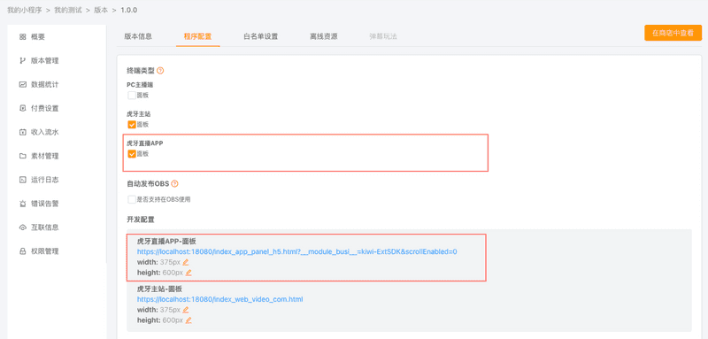This screenshot has height=339, width=708.
Task: Edit height of 虎牙主站-面板 via pencil icon
Action: [x=189, y=320]
